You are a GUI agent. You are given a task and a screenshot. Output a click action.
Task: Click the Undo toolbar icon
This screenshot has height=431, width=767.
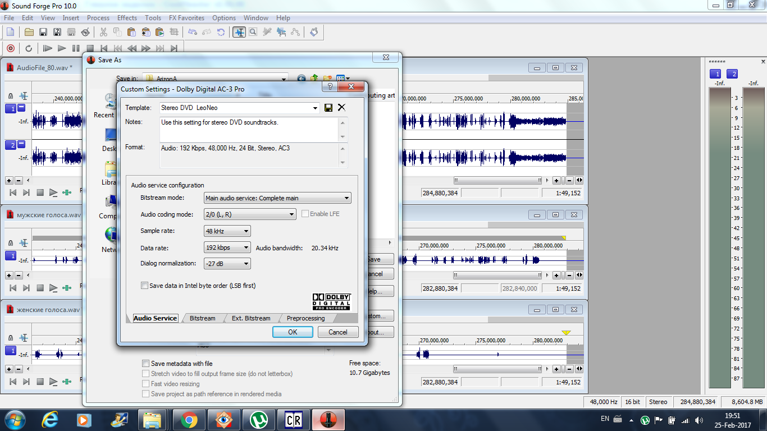point(193,32)
